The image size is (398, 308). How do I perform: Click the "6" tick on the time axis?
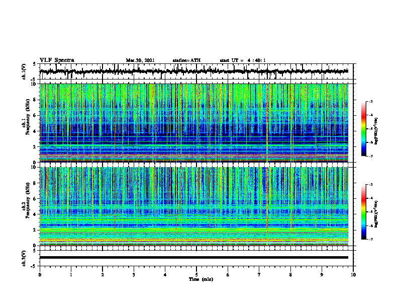coord(228,275)
